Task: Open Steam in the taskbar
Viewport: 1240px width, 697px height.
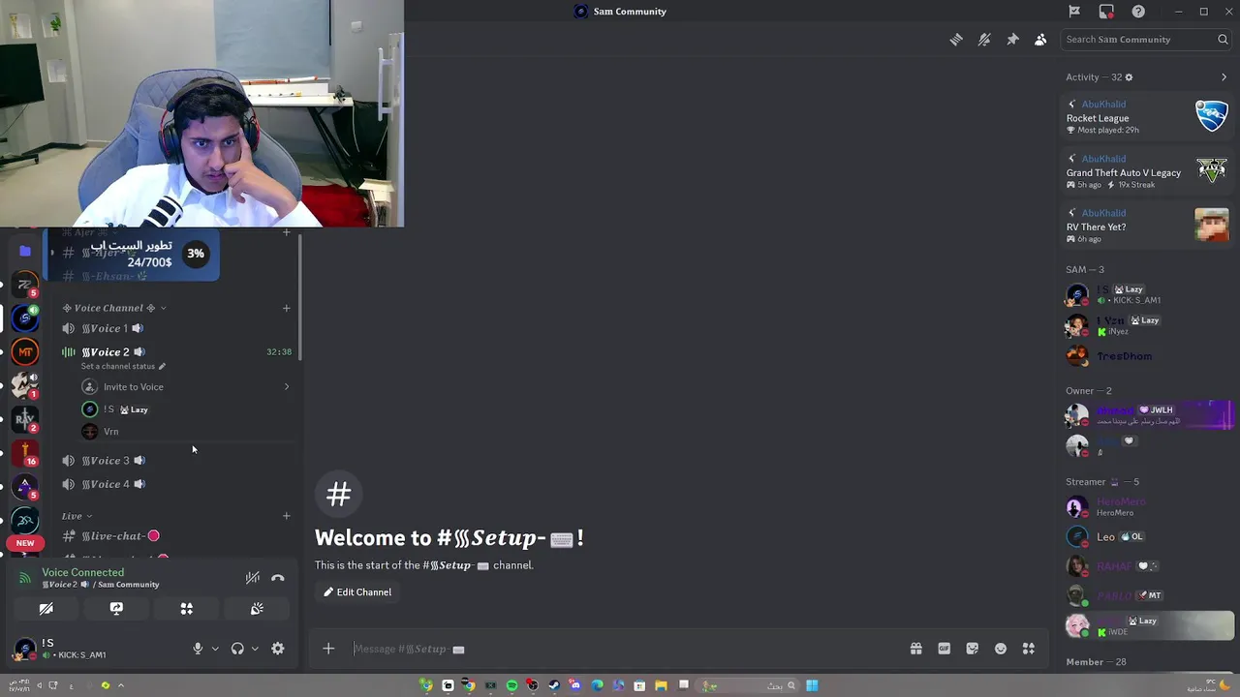Action: coord(553,685)
